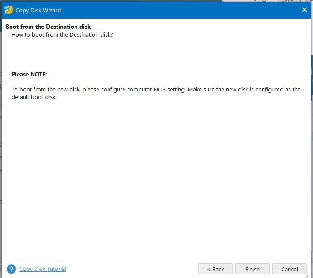This screenshot has width=313, height=278.
Task: Cancel the Copy Disk Wizard
Action: point(289,269)
